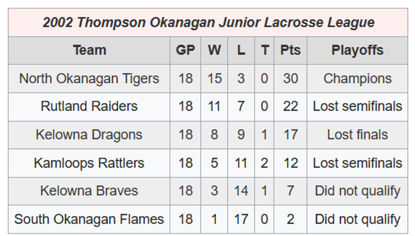Select the Kamloops Rattlers team cell
The height and width of the screenshot is (236, 415).
pos(89,163)
